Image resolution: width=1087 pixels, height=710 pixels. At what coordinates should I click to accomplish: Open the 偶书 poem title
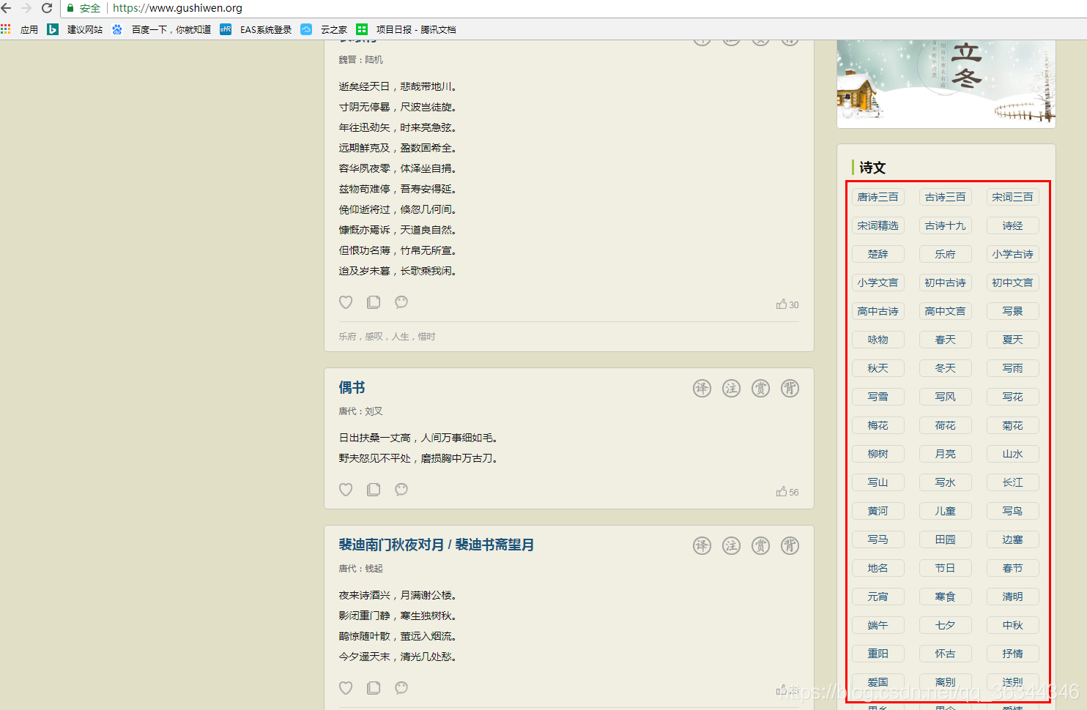[x=352, y=388]
